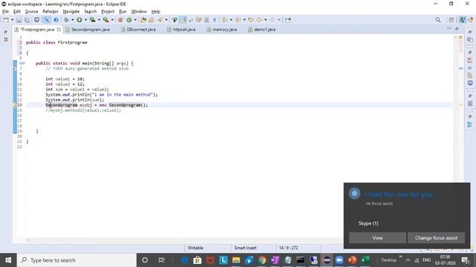Click the overview ruler orange marker

[460, 105]
